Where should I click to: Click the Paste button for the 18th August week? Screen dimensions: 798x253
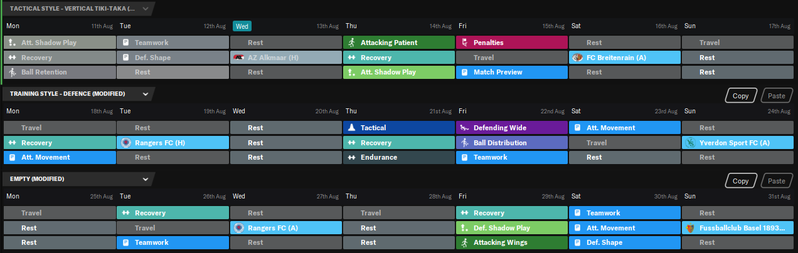pyautogui.click(x=777, y=96)
